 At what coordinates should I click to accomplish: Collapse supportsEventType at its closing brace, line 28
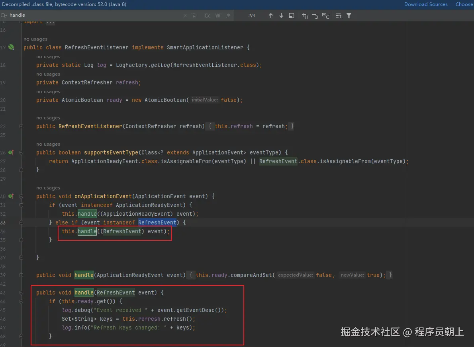(x=21, y=170)
